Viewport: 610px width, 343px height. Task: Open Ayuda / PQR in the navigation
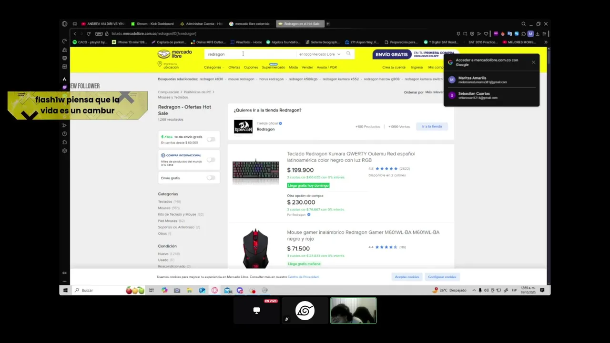click(x=327, y=67)
